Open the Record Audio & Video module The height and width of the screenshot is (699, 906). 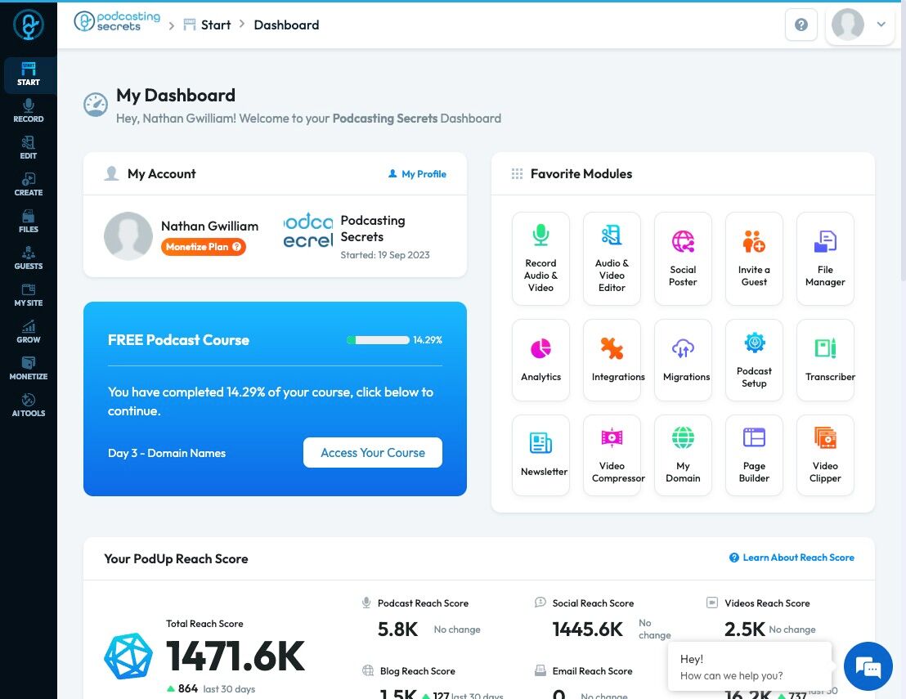pos(540,258)
